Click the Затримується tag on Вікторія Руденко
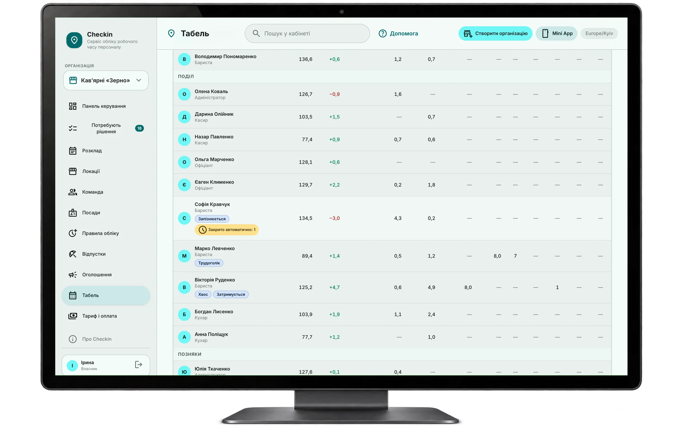The image size is (683, 427). tap(231, 295)
